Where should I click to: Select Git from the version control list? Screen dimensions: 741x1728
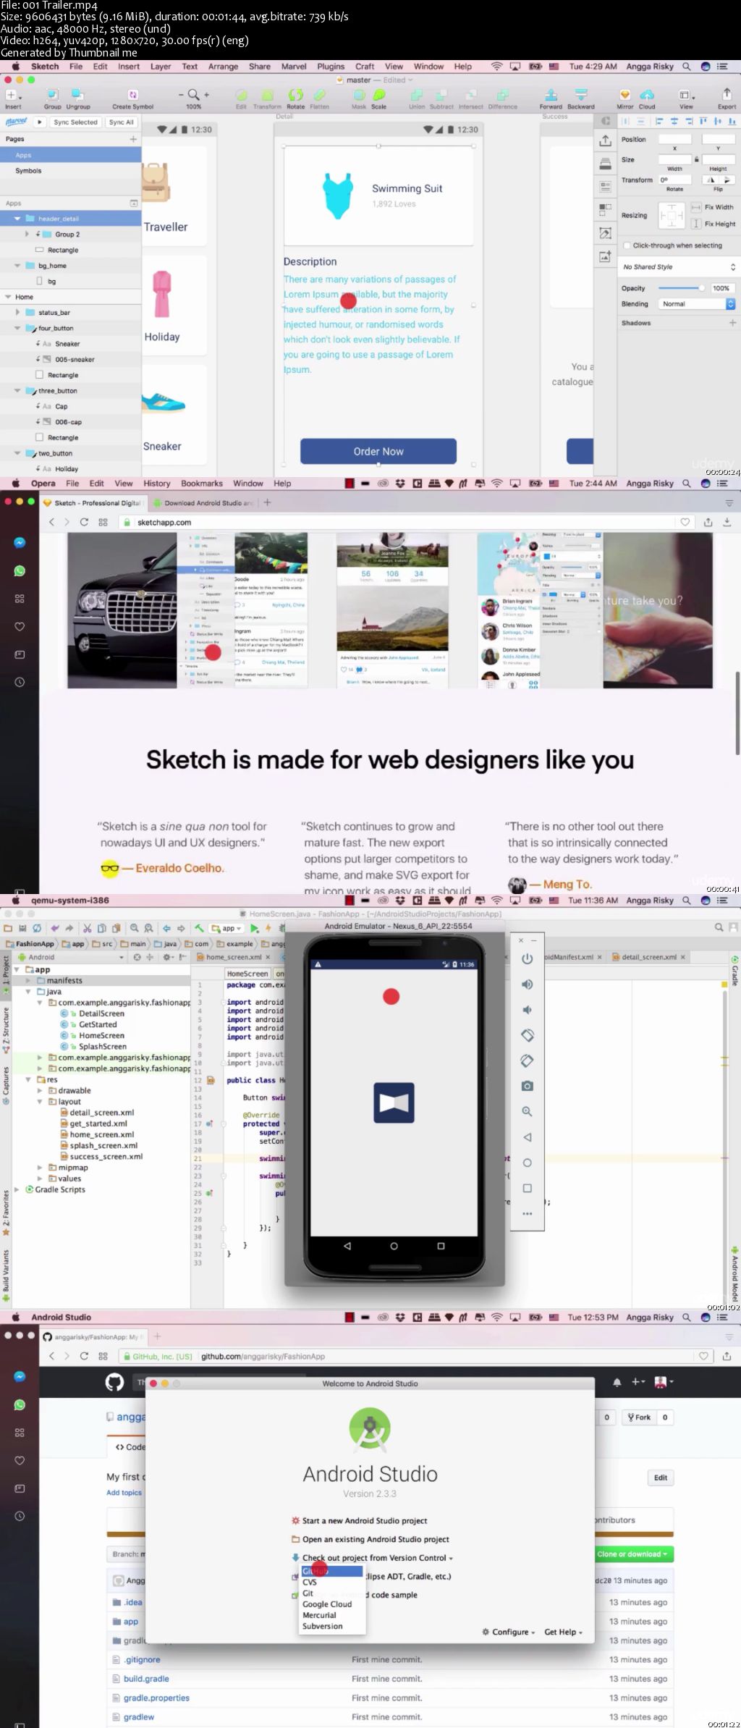pos(308,1593)
